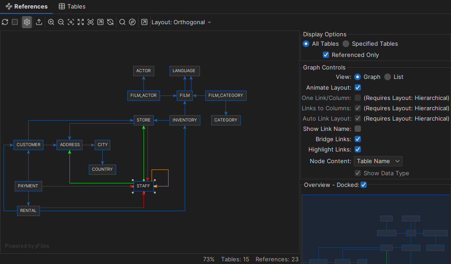The width and height of the screenshot is (451, 264).
Task: Apply the current layout with the re-layout icon
Action: coord(110,22)
